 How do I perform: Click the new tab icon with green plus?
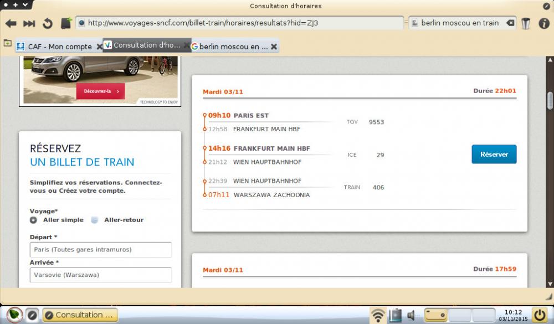(x=66, y=23)
